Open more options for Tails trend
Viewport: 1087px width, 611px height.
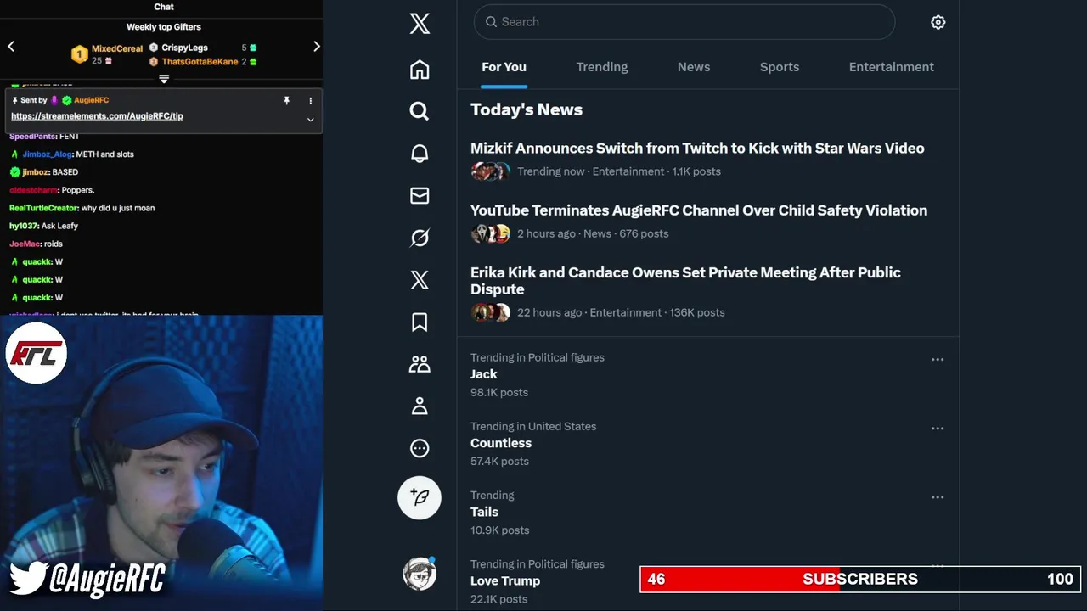(938, 497)
